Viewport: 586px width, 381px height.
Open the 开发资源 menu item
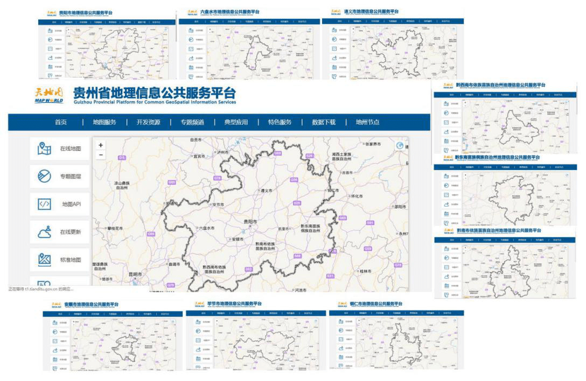point(148,122)
